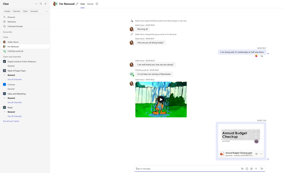The height and width of the screenshot is (173, 283).
Task: Open the emoji picker in compose box
Action: (x=247, y=169)
